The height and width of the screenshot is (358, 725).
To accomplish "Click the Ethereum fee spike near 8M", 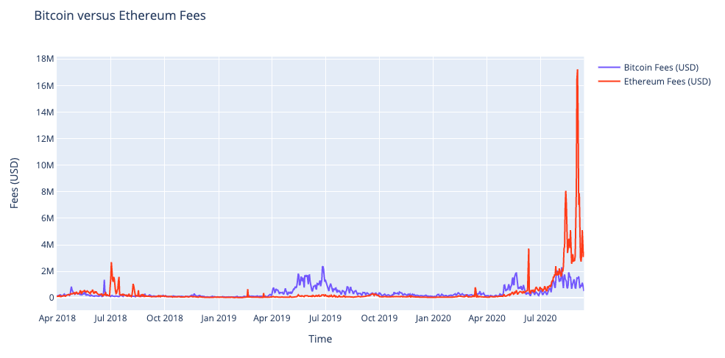I will pyautogui.click(x=566, y=192).
